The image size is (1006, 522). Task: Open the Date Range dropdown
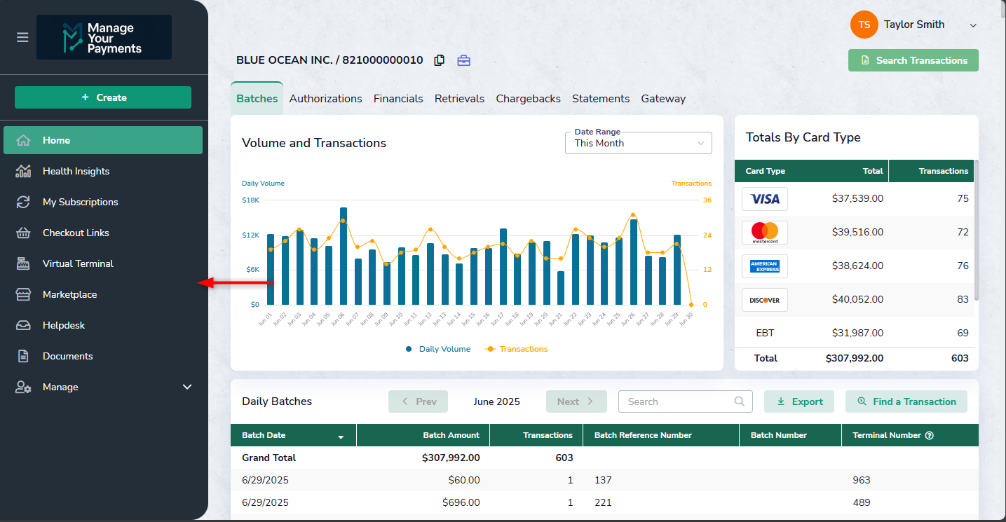click(638, 143)
